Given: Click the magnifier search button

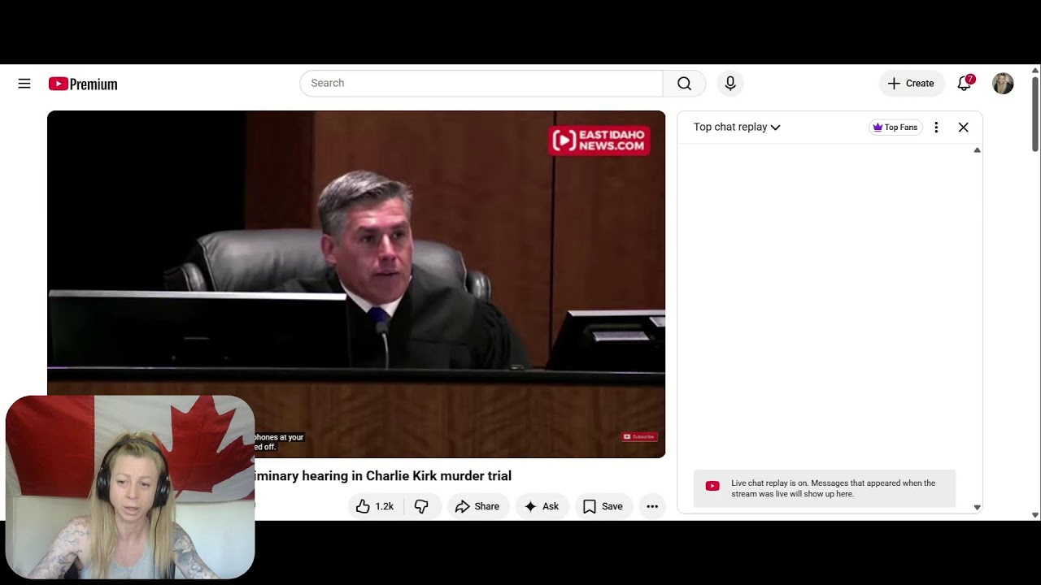Looking at the screenshot, I should (x=684, y=84).
